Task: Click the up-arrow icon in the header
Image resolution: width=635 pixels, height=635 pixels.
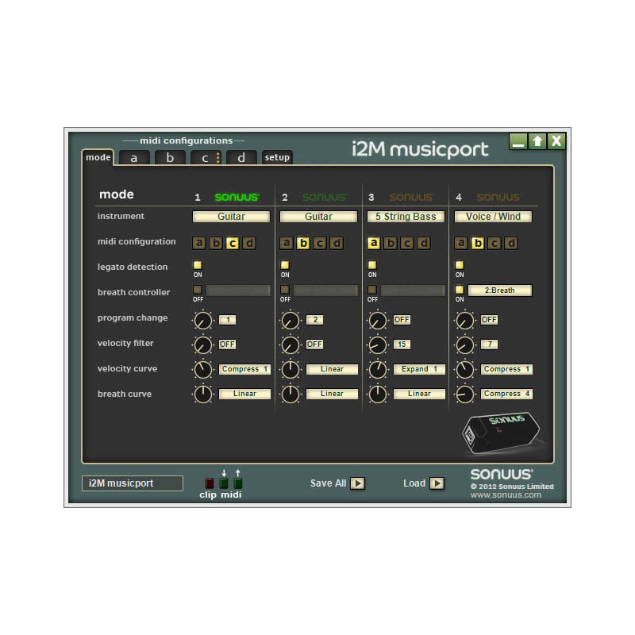Action: pos(537,141)
